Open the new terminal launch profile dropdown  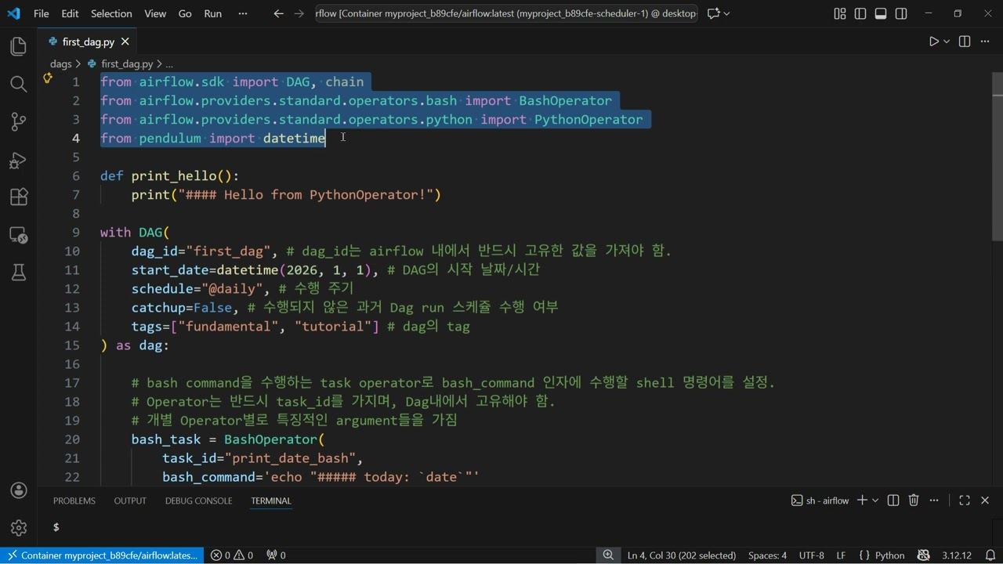click(875, 501)
